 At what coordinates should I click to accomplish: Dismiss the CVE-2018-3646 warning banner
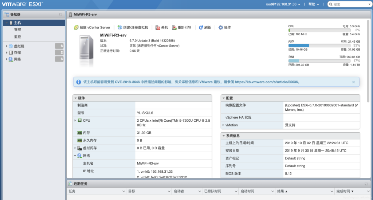[353, 82]
